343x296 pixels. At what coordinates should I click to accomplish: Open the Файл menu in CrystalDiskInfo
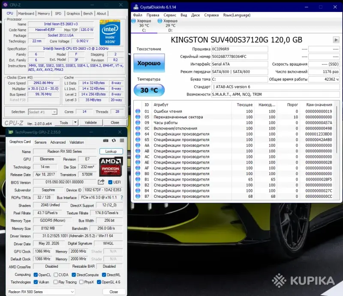click(138, 15)
